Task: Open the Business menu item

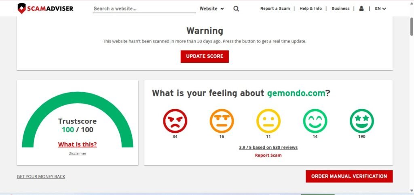Action: pos(340,9)
